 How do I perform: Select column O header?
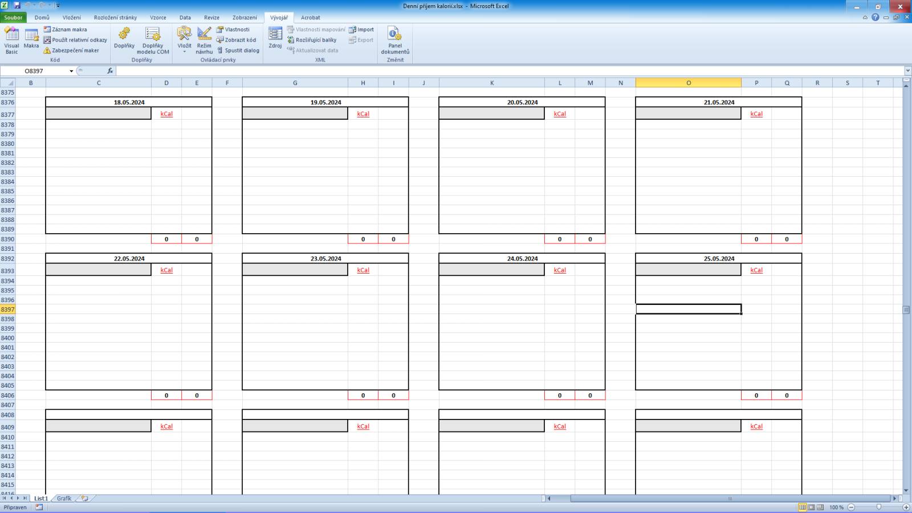pos(689,83)
